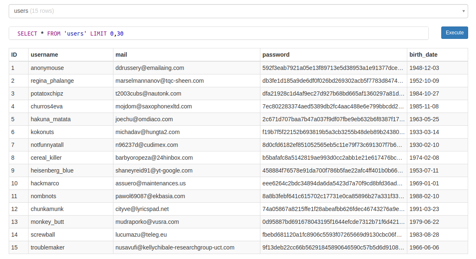476x259 pixels.
Task: Click the password hash for churros4eva
Action: tap(333, 106)
